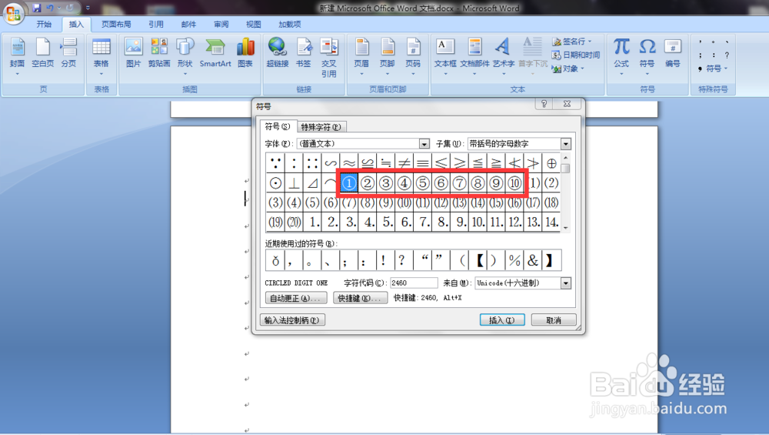
Task: Open the shapes (形状) gallery
Action: (185, 55)
